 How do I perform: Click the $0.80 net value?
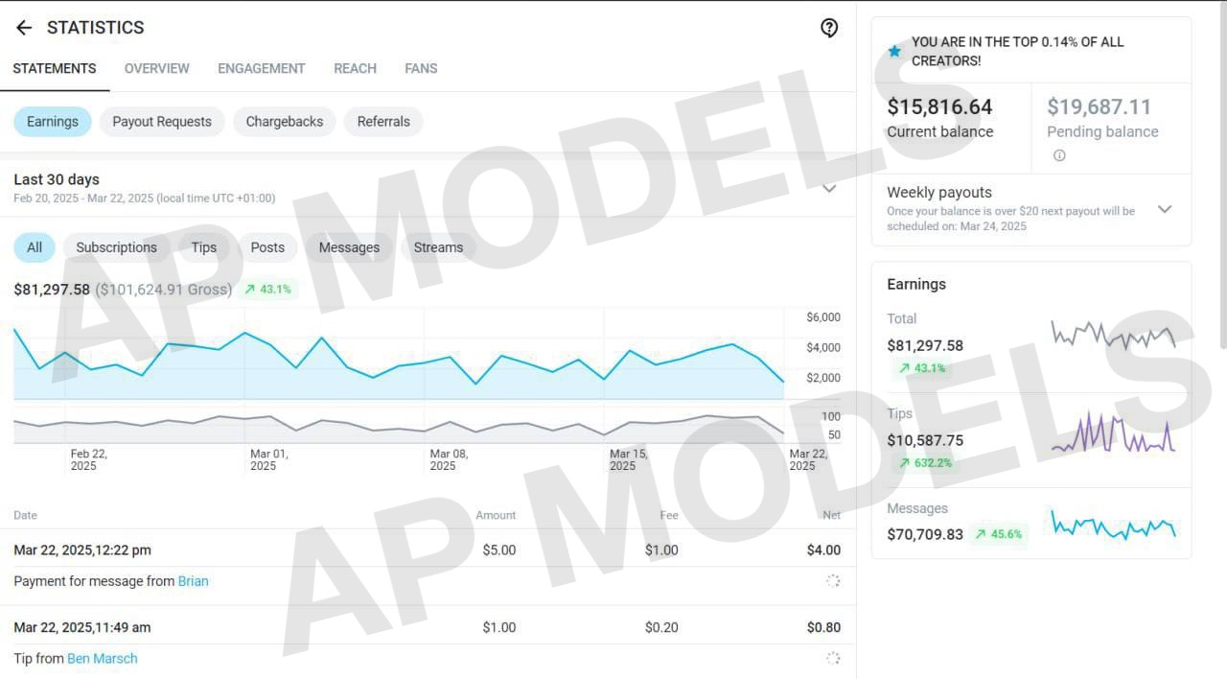click(x=823, y=628)
